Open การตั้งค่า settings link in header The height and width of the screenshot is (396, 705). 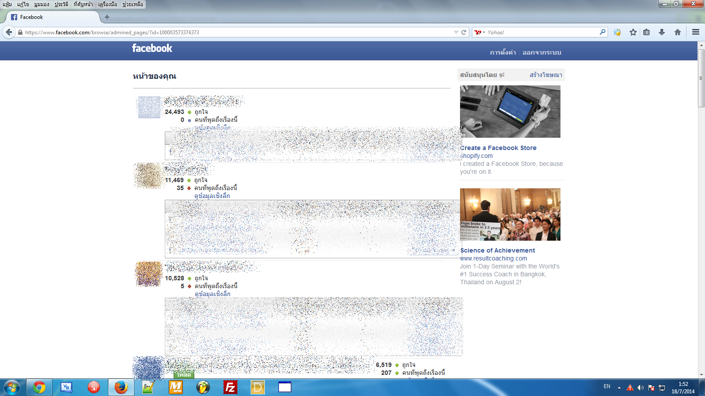click(x=503, y=52)
